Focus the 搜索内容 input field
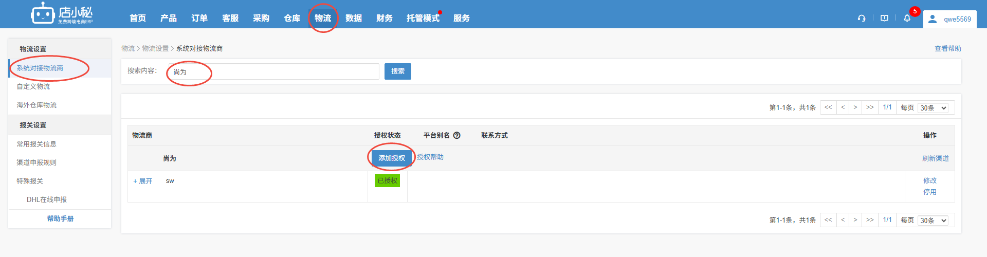The height and width of the screenshot is (257, 987). tap(273, 71)
